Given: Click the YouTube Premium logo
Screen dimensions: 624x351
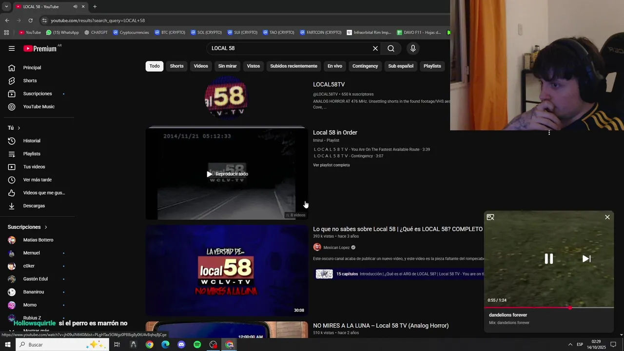Looking at the screenshot, I should (x=41, y=48).
